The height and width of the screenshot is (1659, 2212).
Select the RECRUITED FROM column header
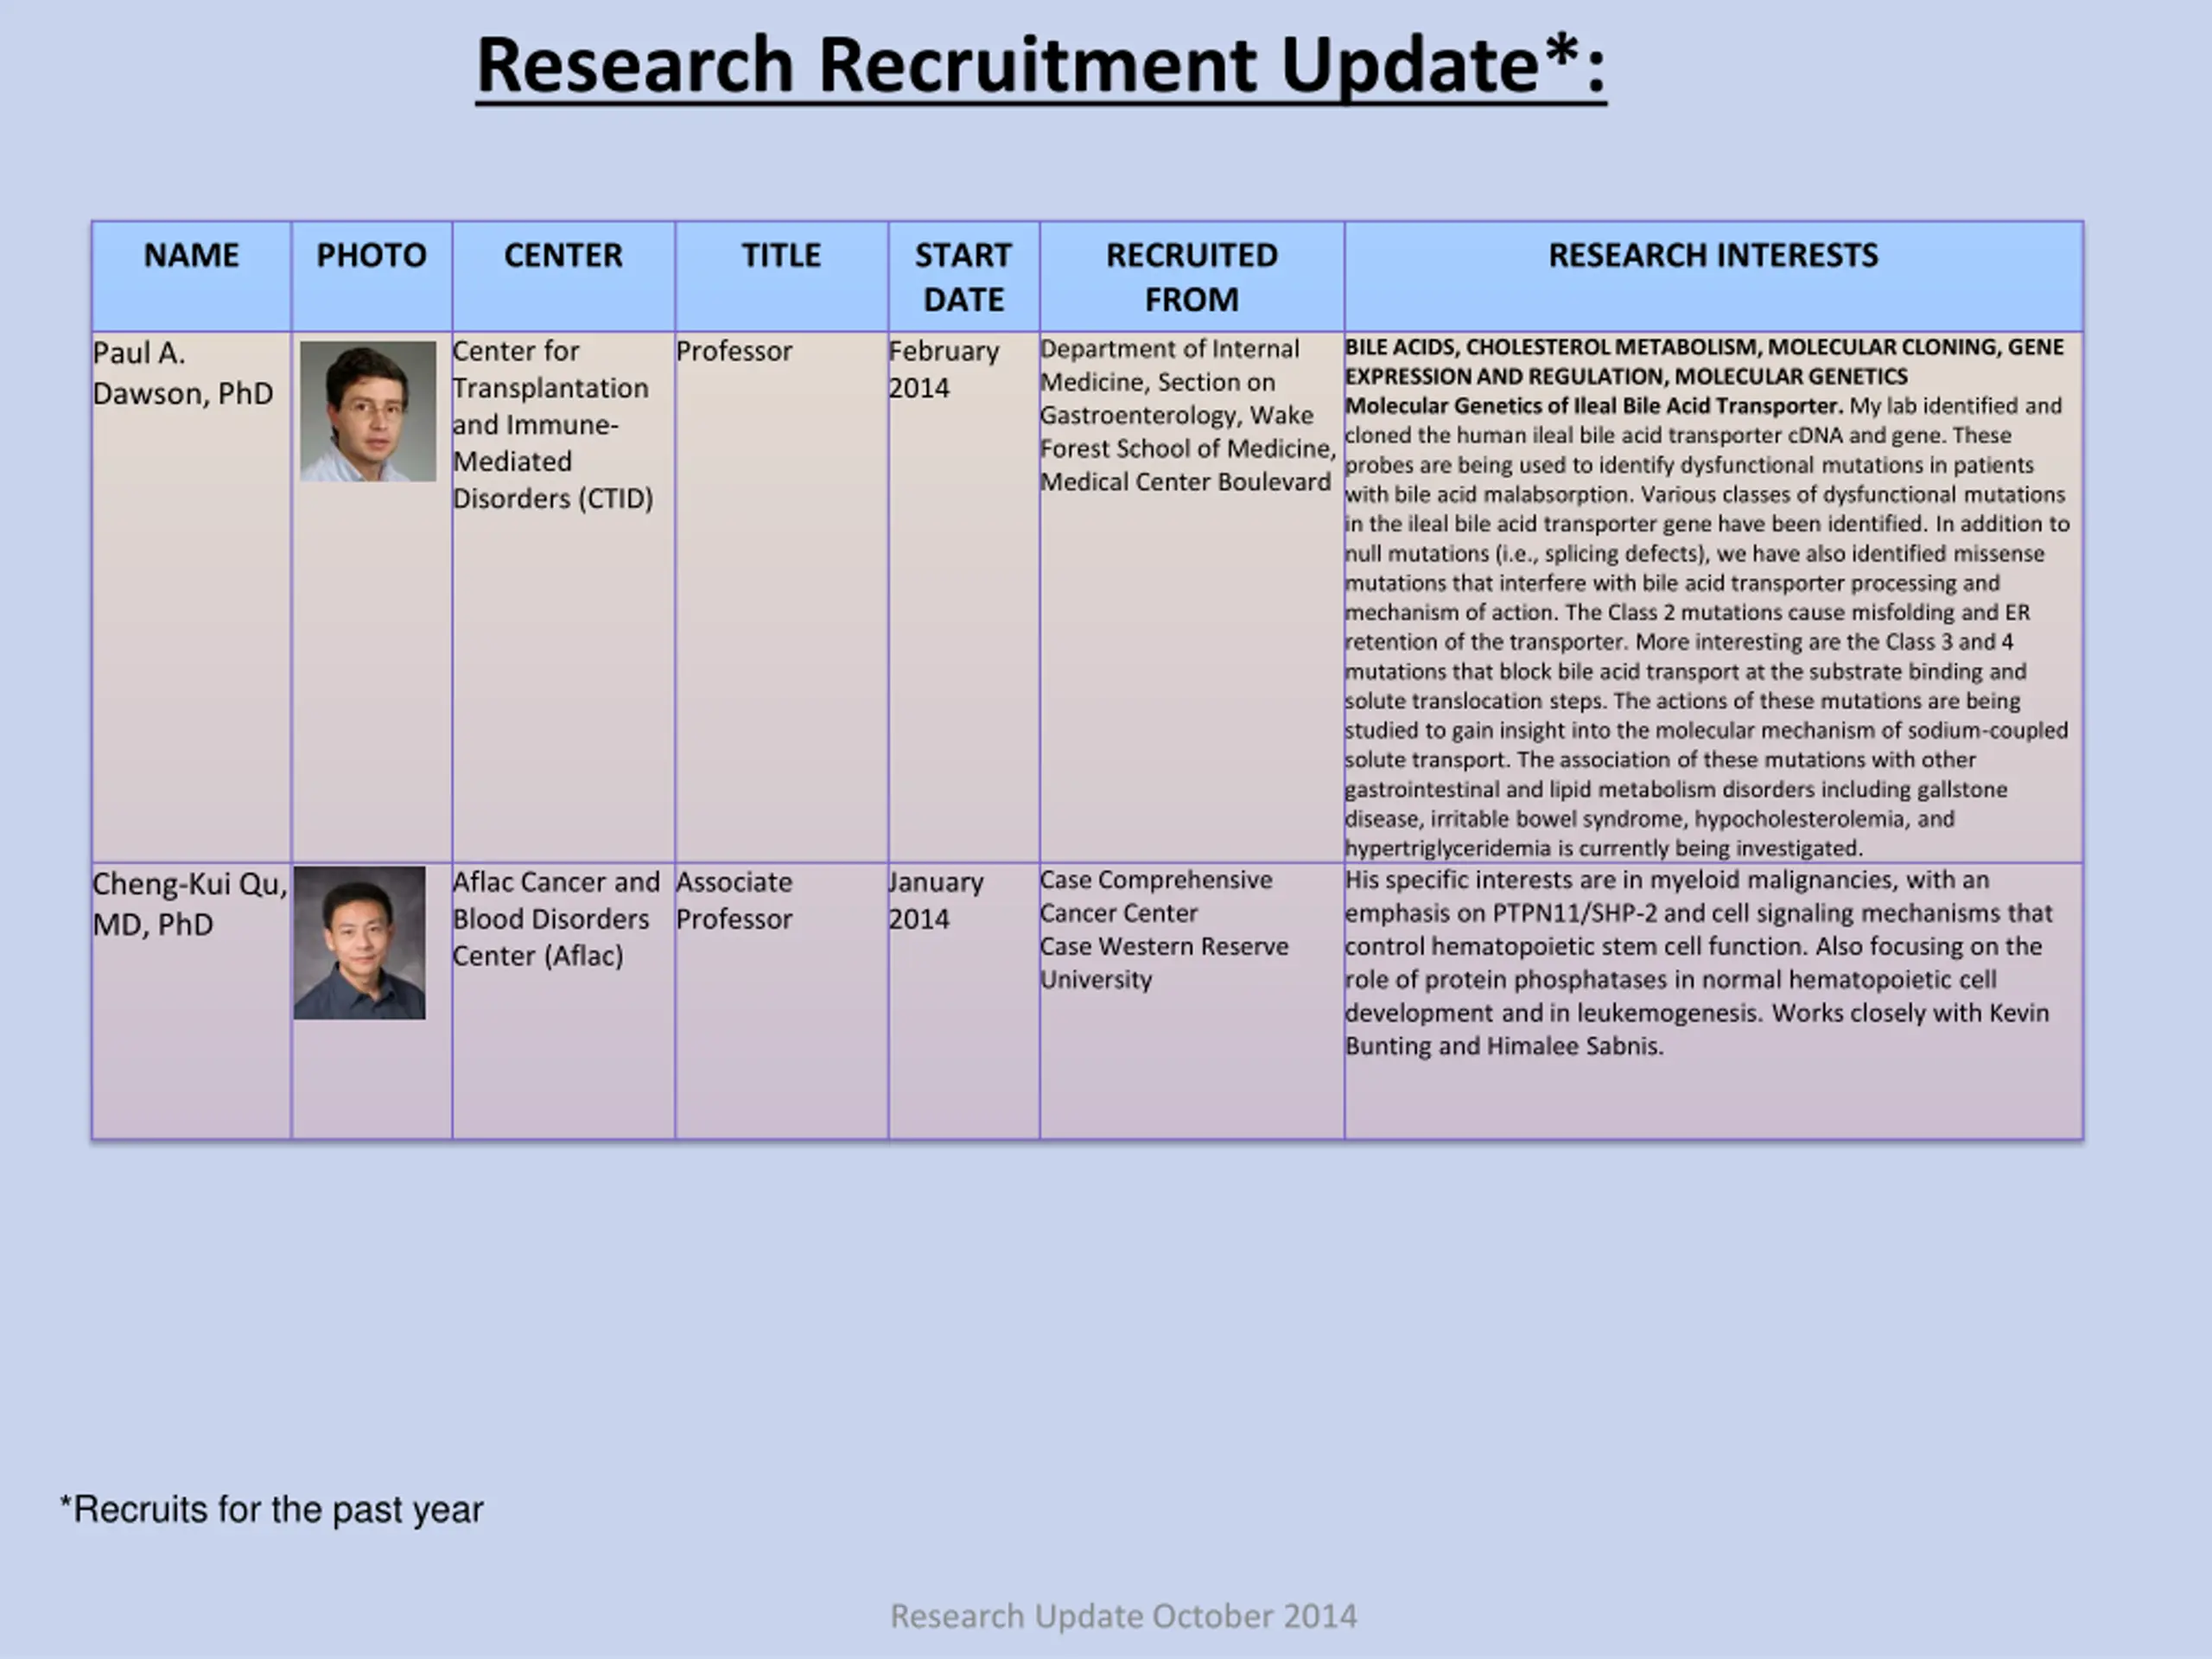click(x=1191, y=277)
